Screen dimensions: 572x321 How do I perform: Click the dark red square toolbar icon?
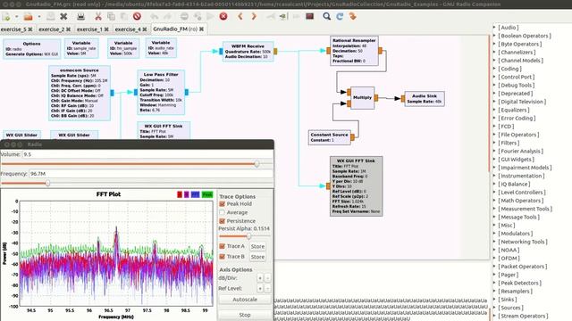coord(310,16)
